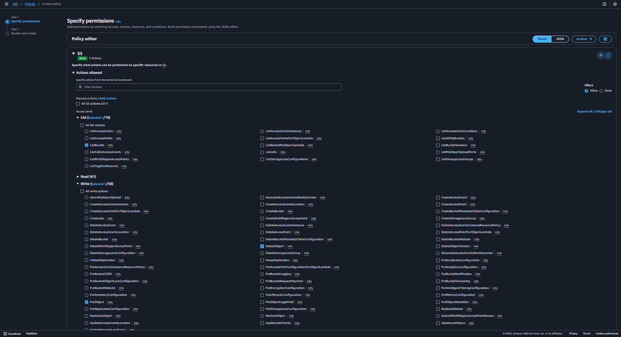View recently visited services with the clock icon
Screen dimensions: 621x337
(x=615, y=4)
